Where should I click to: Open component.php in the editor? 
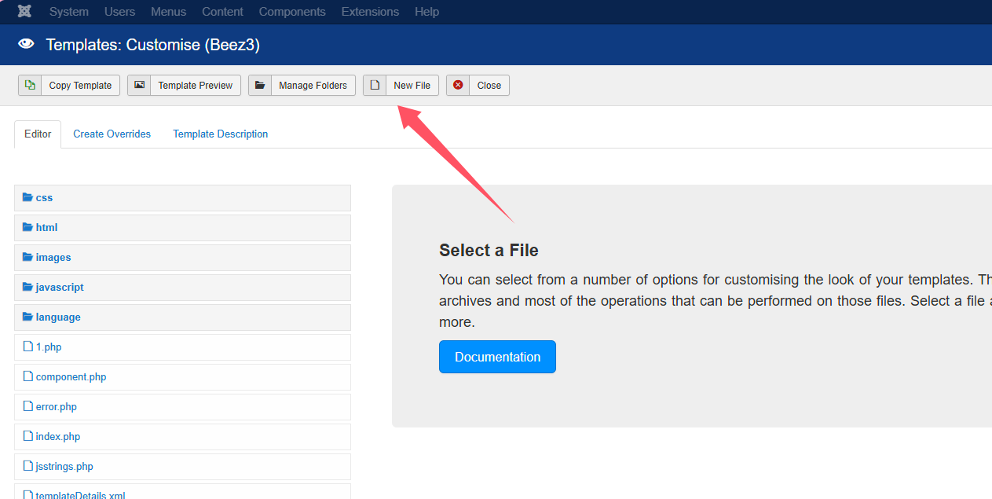(71, 377)
